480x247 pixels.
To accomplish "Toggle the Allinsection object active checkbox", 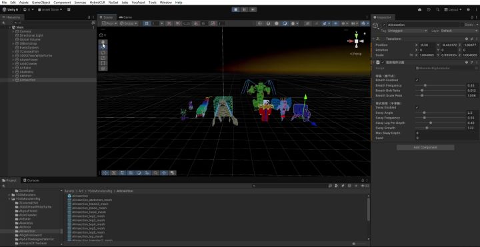I will click(384, 25).
